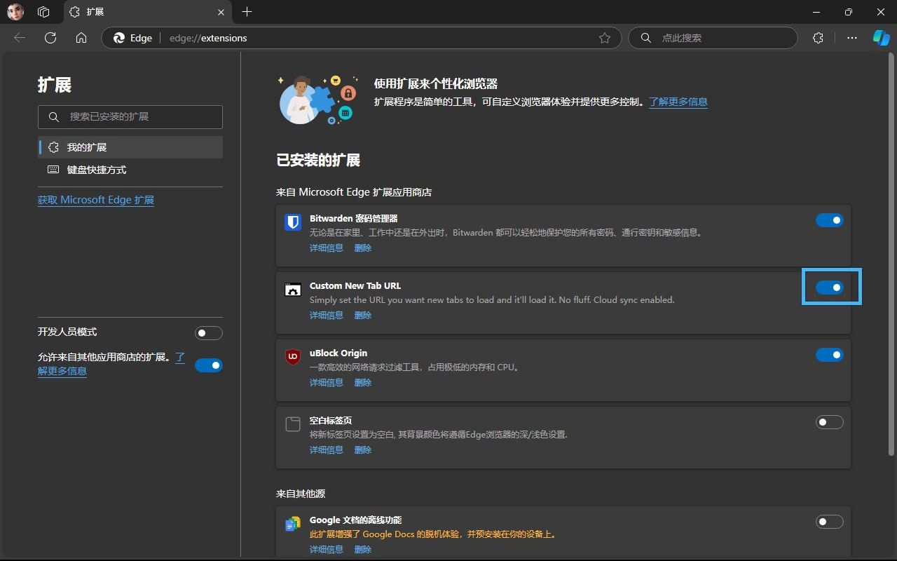Go back with the arrow button
This screenshot has width=897, height=561.
(x=20, y=38)
